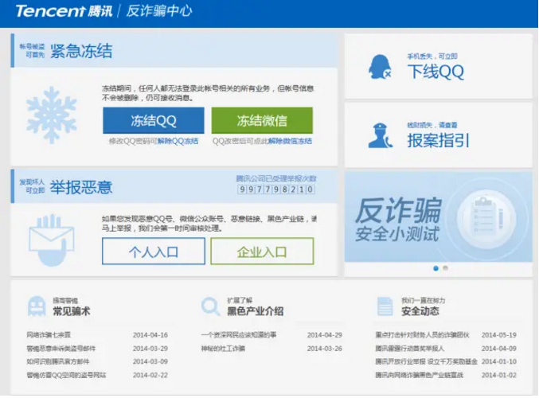The width and height of the screenshot is (539, 398).
Task: Click the QQ penguin offline icon
Action: [380, 67]
